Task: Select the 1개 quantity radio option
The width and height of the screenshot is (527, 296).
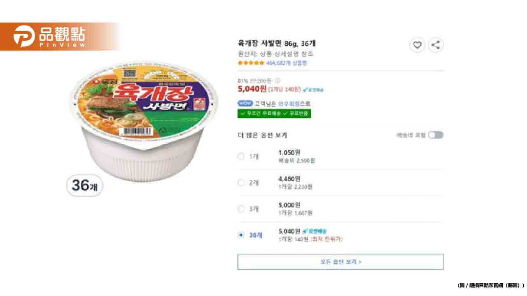Action: click(x=241, y=156)
